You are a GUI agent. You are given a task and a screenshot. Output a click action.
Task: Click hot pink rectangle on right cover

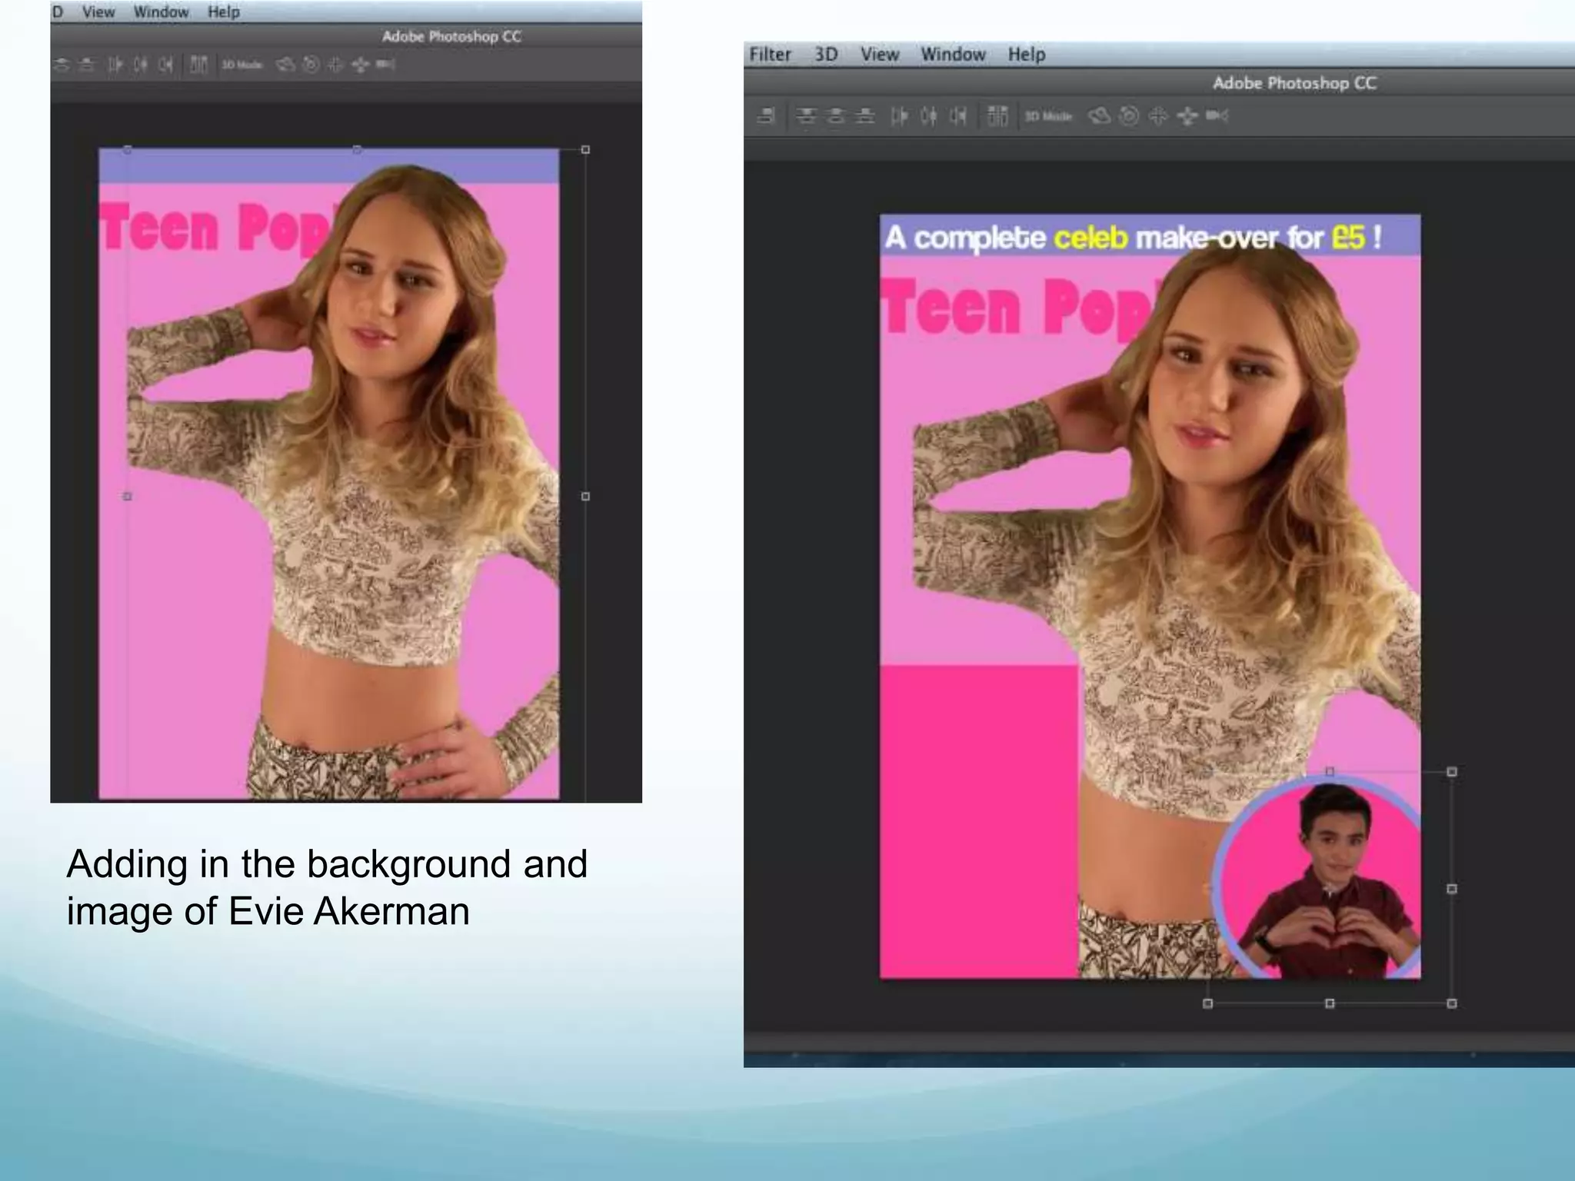tap(978, 821)
